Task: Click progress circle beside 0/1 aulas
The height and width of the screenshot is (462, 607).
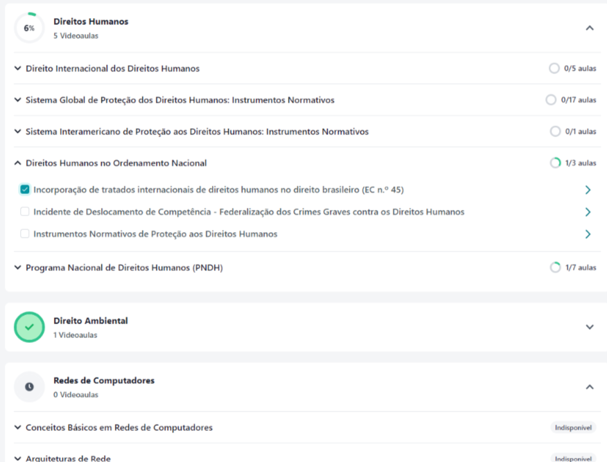Action: pos(555,132)
